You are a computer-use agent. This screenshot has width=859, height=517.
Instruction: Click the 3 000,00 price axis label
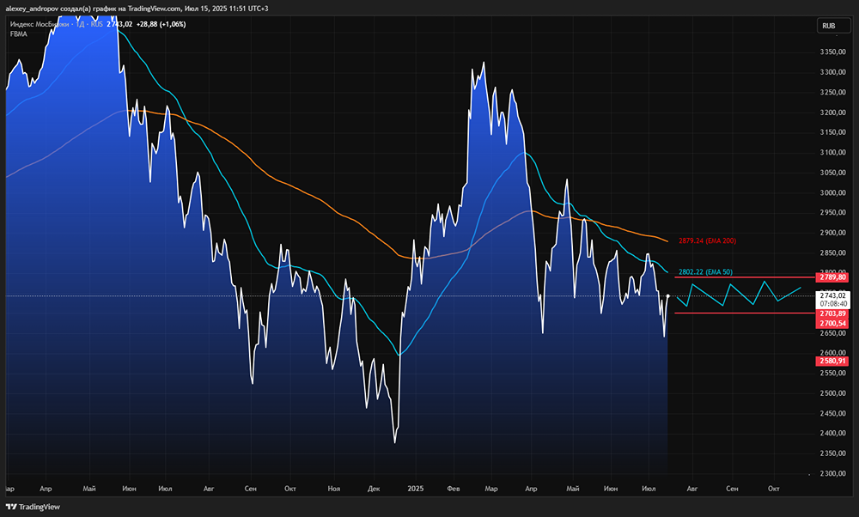(832, 192)
